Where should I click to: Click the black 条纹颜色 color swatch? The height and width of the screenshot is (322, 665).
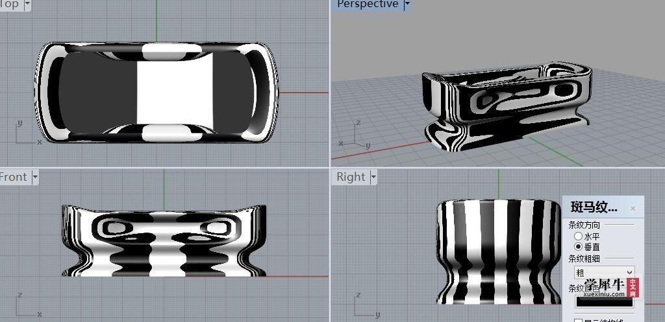pos(605,301)
